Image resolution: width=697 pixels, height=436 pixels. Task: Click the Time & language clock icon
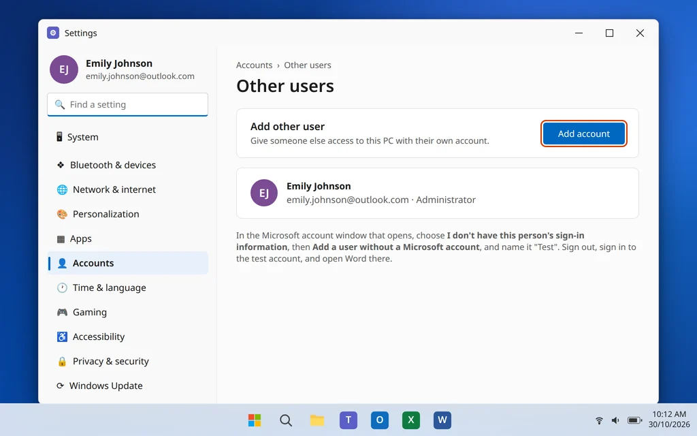tap(62, 287)
